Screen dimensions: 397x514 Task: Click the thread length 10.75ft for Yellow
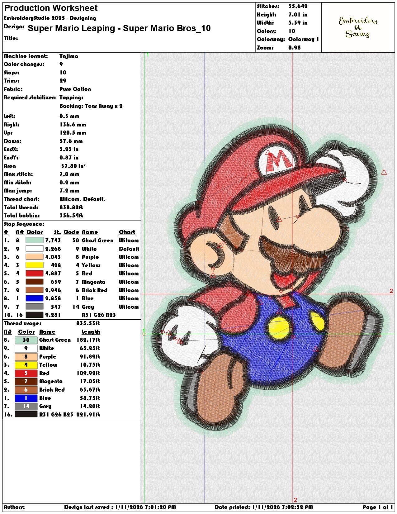pos(90,365)
